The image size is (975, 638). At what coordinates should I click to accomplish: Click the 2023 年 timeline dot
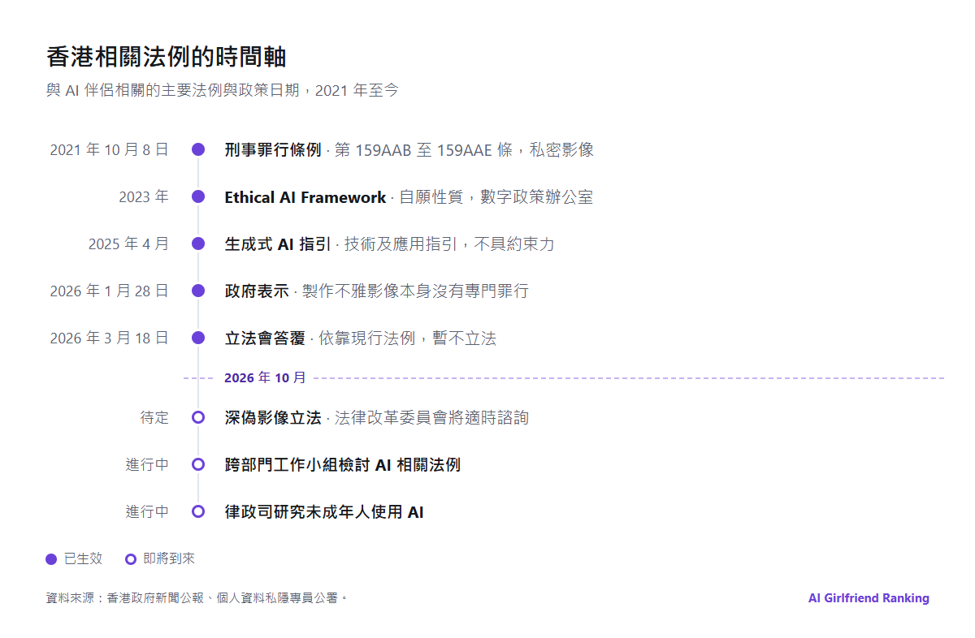pyautogui.click(x=198, y=196)
